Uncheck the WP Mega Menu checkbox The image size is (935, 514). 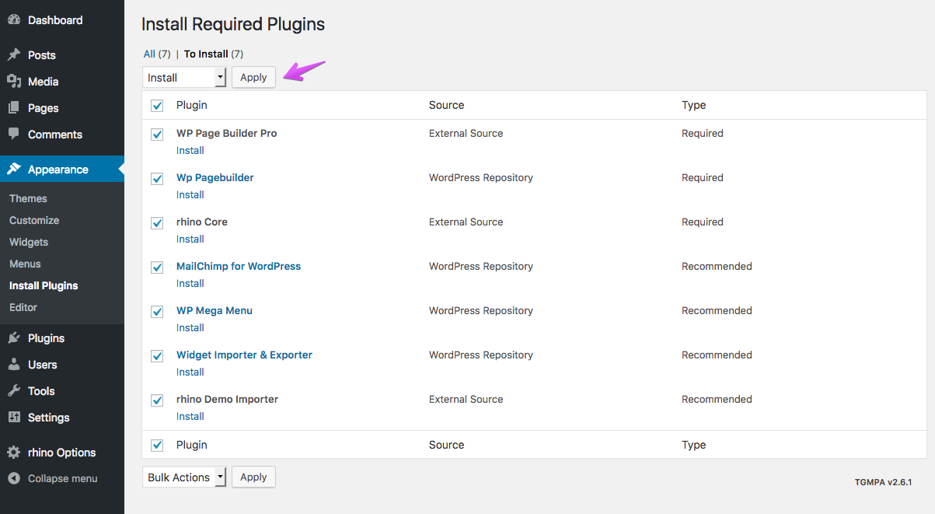click(x=157, y=312)
